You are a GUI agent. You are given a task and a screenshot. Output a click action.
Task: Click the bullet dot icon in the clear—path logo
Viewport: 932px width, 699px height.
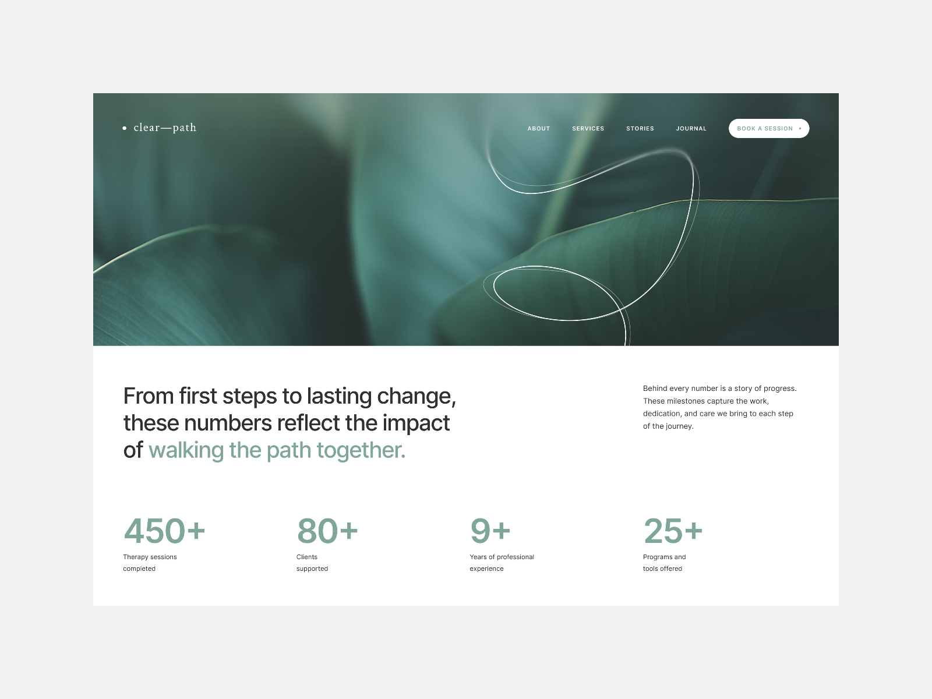tap(125, 127)
